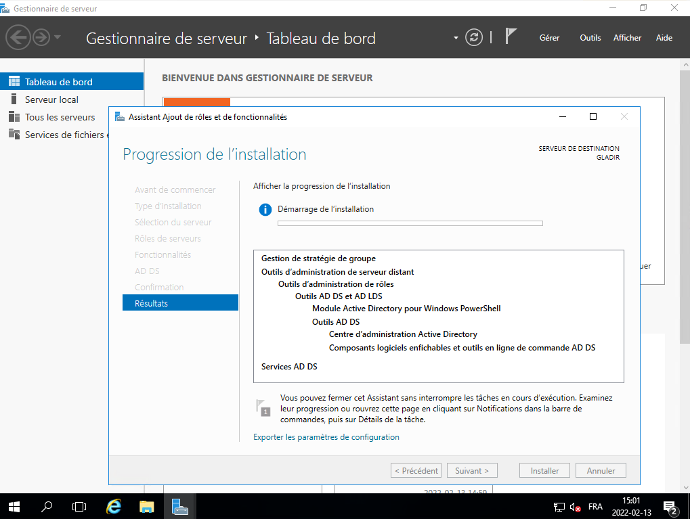Click Exporter les paramètres de configuration link
Viewport: 690px width, 519px height.
click(326, 436)
